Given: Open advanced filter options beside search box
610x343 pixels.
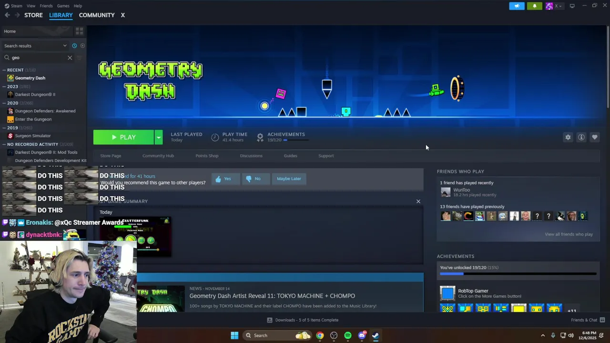Looking at the screenshot, I should pos(80,58).
